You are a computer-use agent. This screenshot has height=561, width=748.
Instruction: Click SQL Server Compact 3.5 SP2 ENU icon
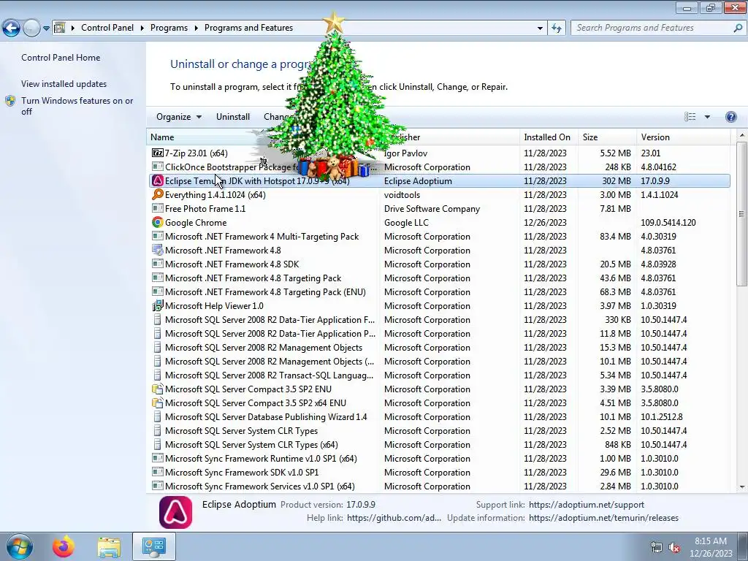pos(158,389)
